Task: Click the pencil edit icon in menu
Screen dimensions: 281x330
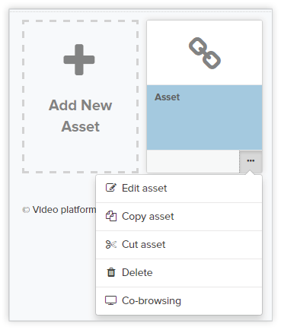Action: (x=111, y=188)
